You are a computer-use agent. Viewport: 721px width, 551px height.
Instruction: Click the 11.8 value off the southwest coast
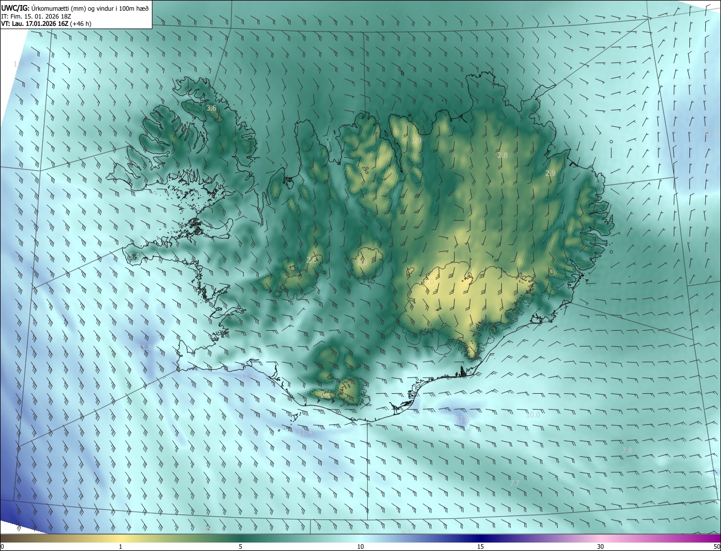145,347
